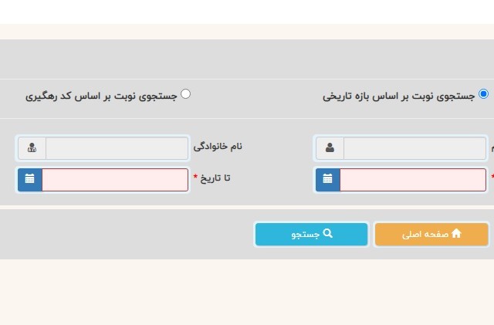The width and height of the screenshot is (494, 325).
Task: Click the empty gray header band above the radio options
Action: 247,59
